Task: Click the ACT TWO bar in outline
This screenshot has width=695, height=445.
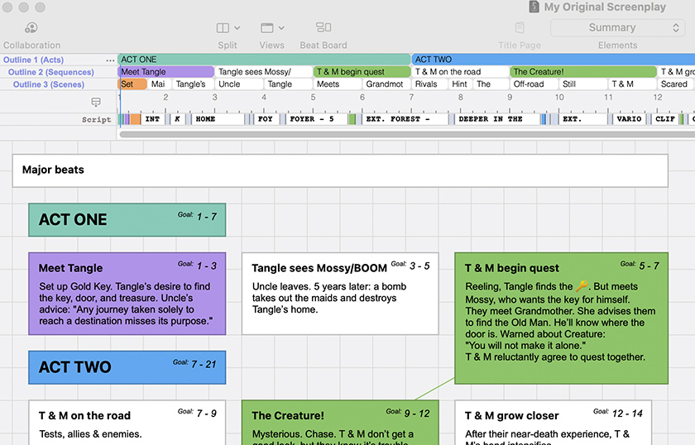Action: pyautogui.click(x=546, y=60)
